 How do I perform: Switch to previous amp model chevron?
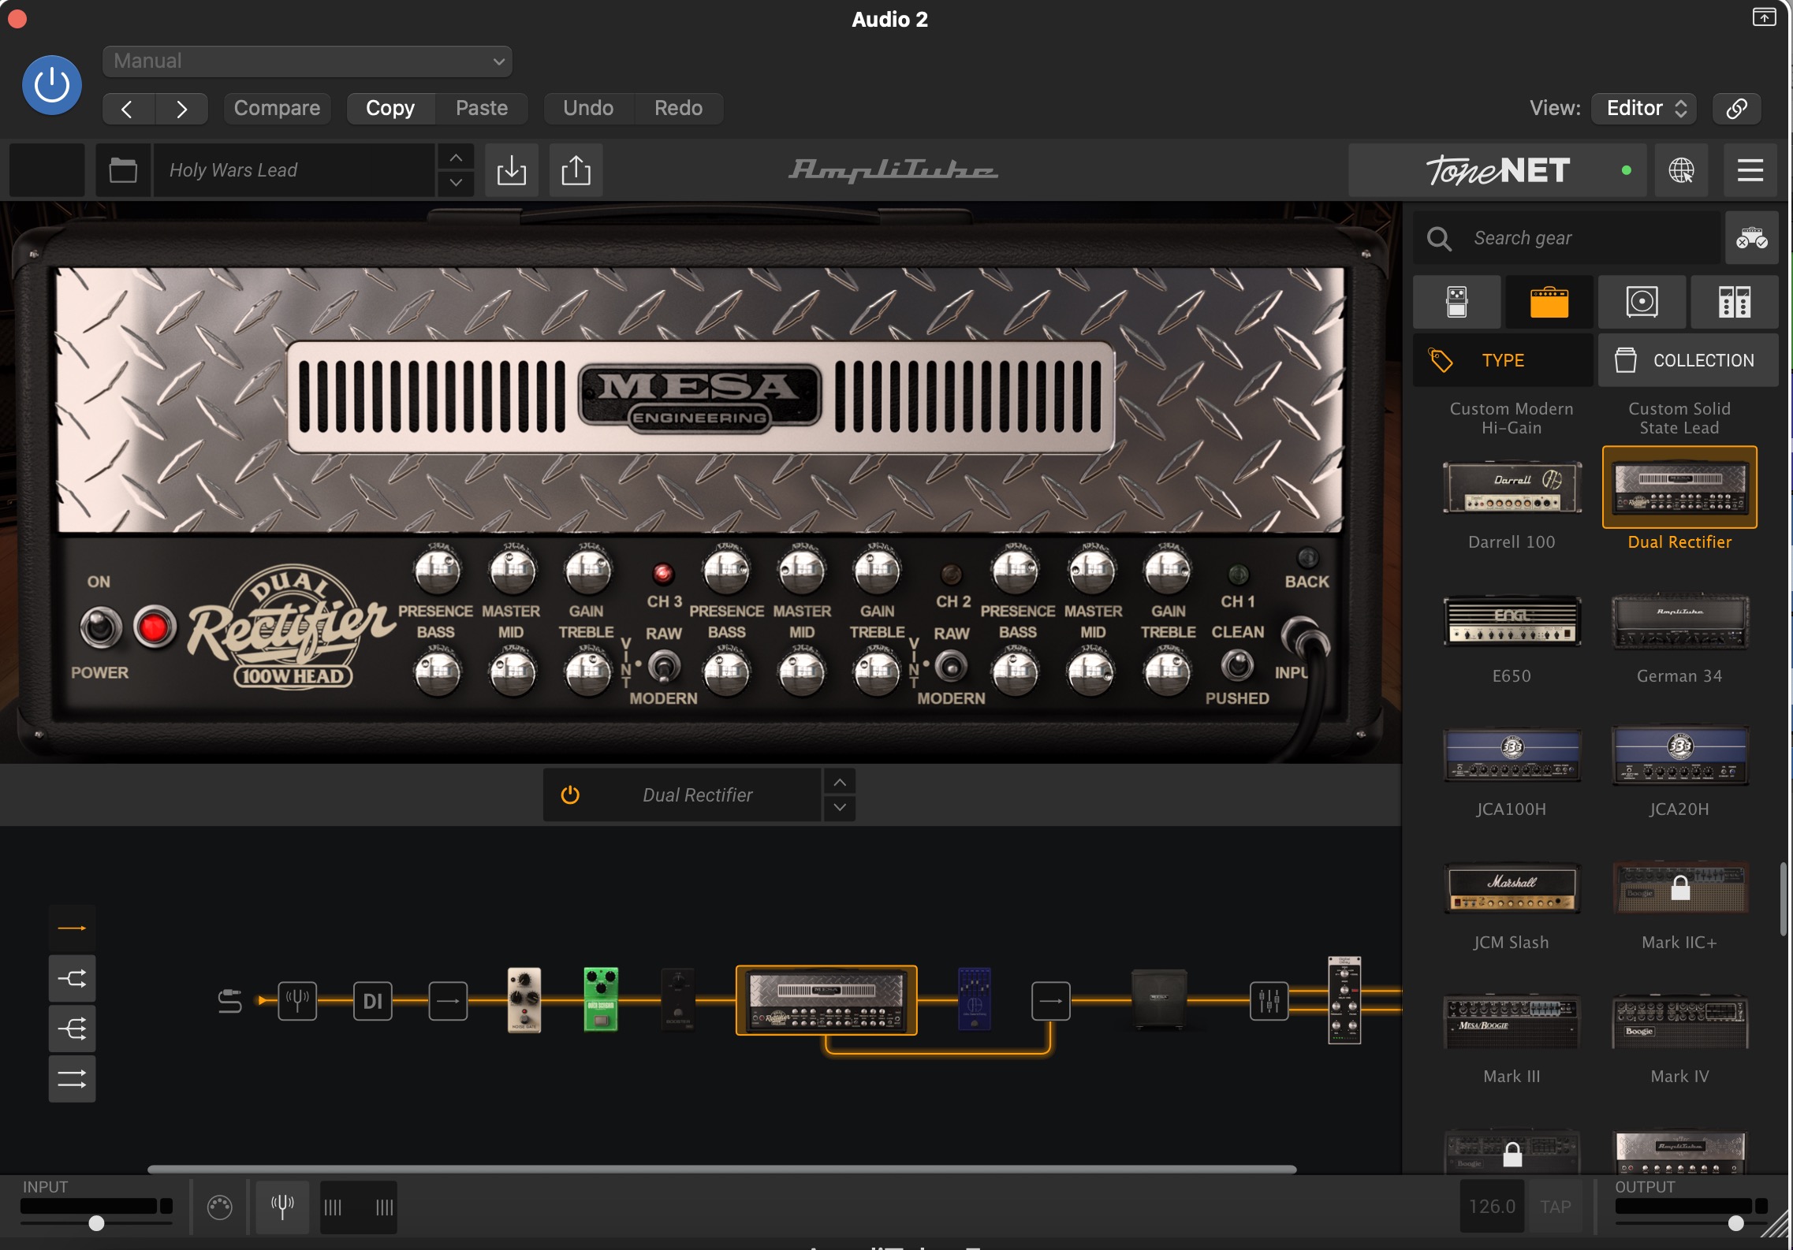coord(840,783)
